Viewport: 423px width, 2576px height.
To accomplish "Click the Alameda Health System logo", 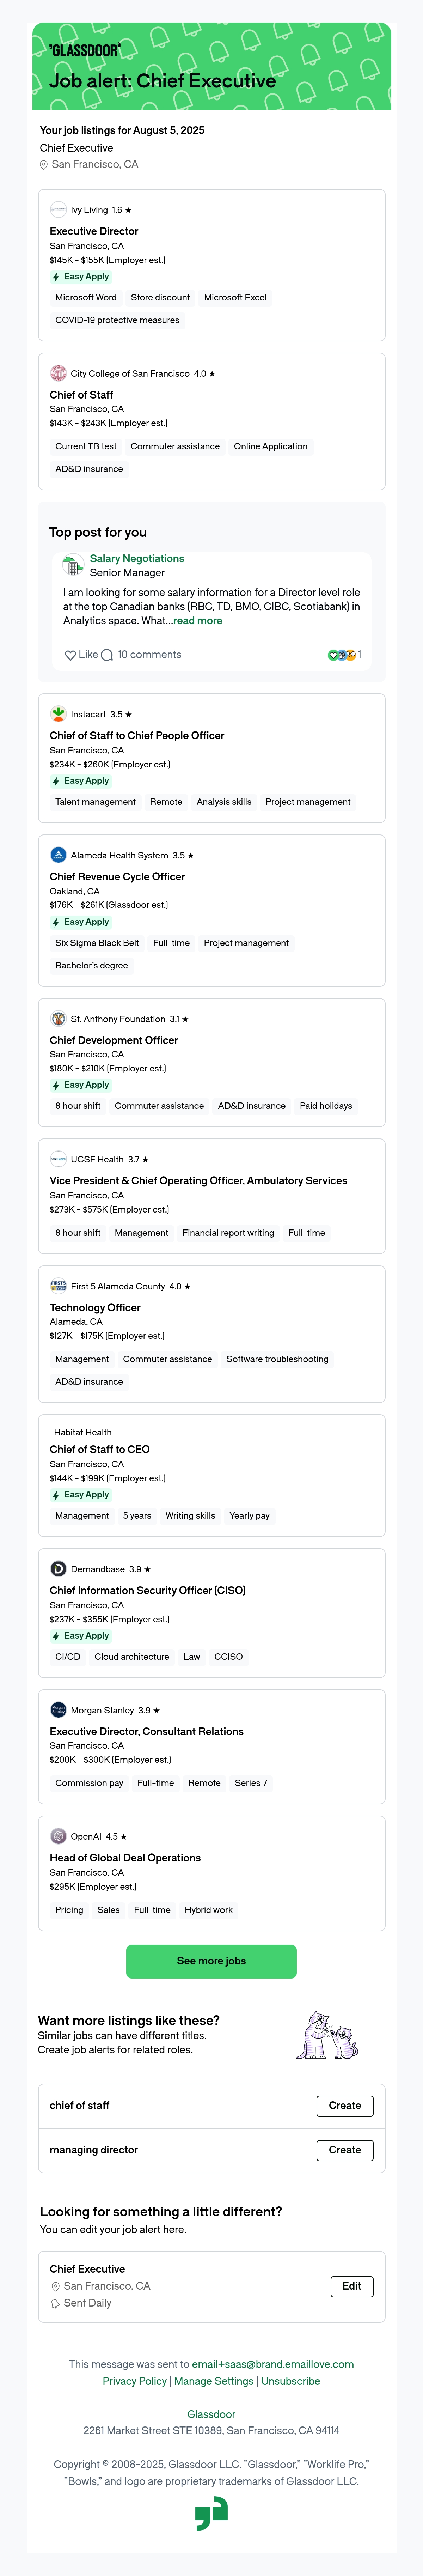I will (58, 855).
